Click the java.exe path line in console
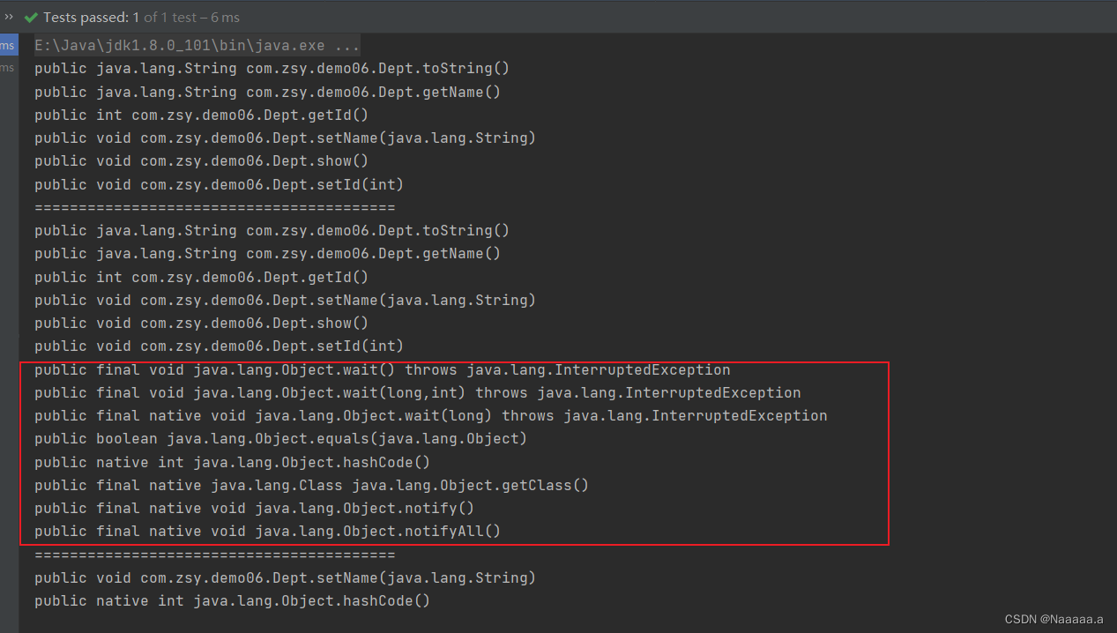 coord(194,44)
